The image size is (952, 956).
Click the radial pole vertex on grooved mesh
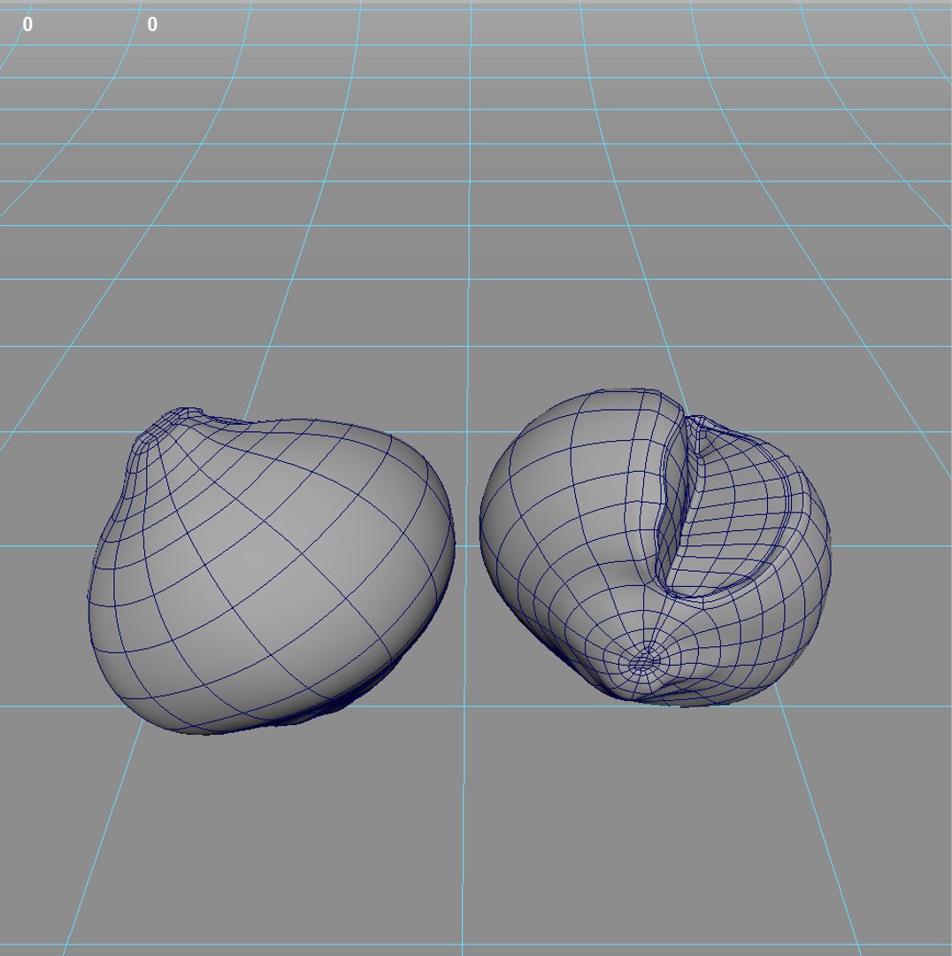tap(642, 662)
